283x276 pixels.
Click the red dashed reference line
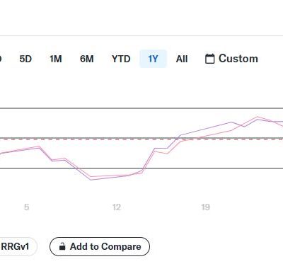tap(141, 139)
